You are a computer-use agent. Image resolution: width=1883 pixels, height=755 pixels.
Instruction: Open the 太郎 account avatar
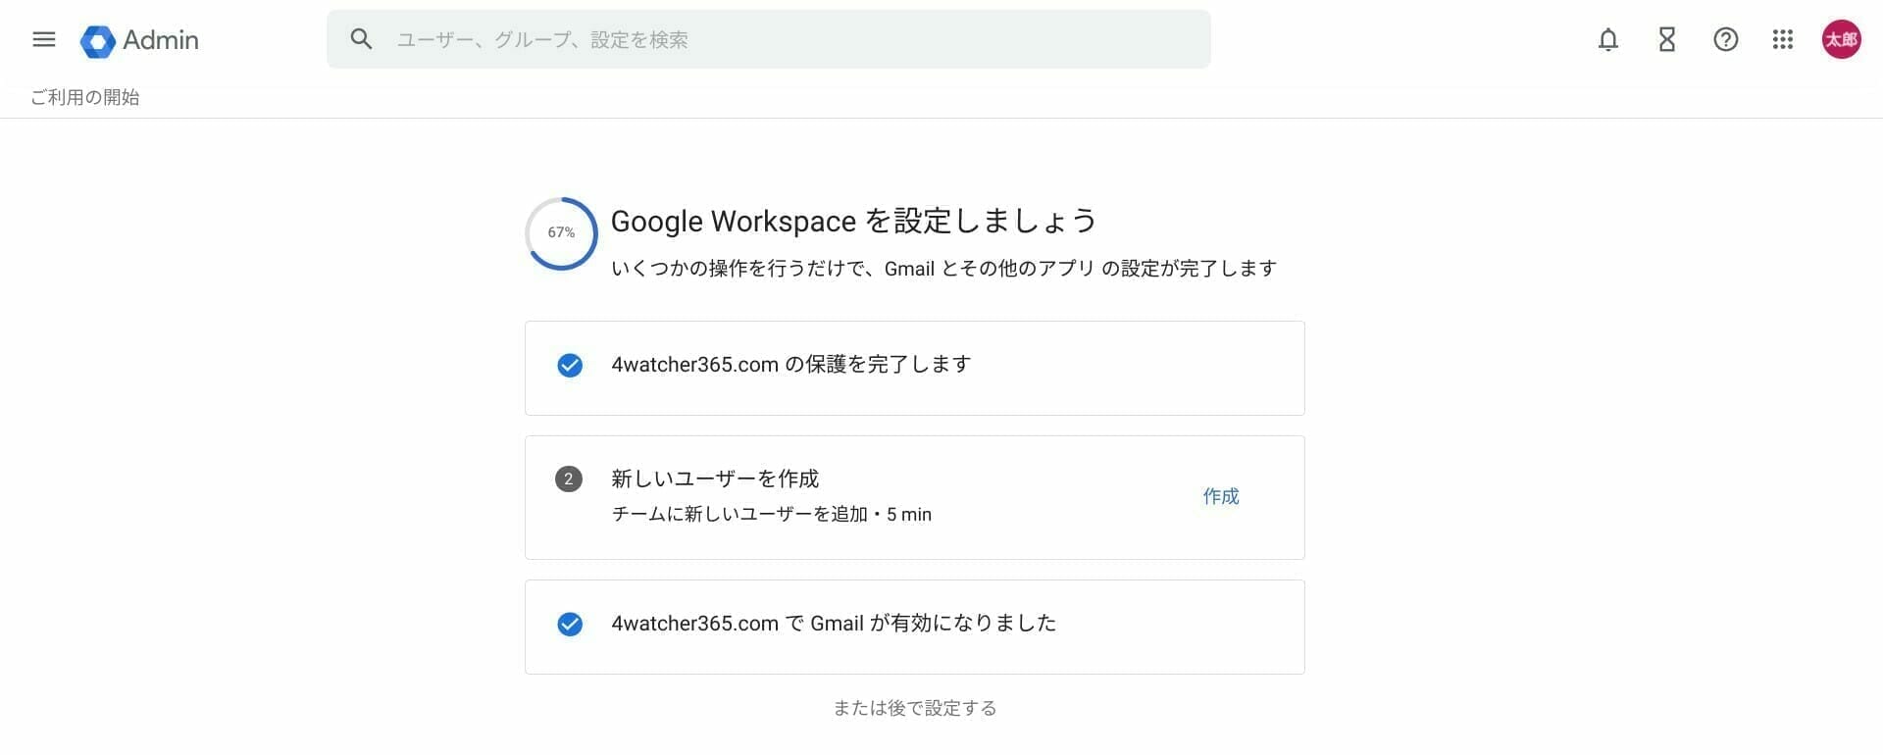(1842, 39)
